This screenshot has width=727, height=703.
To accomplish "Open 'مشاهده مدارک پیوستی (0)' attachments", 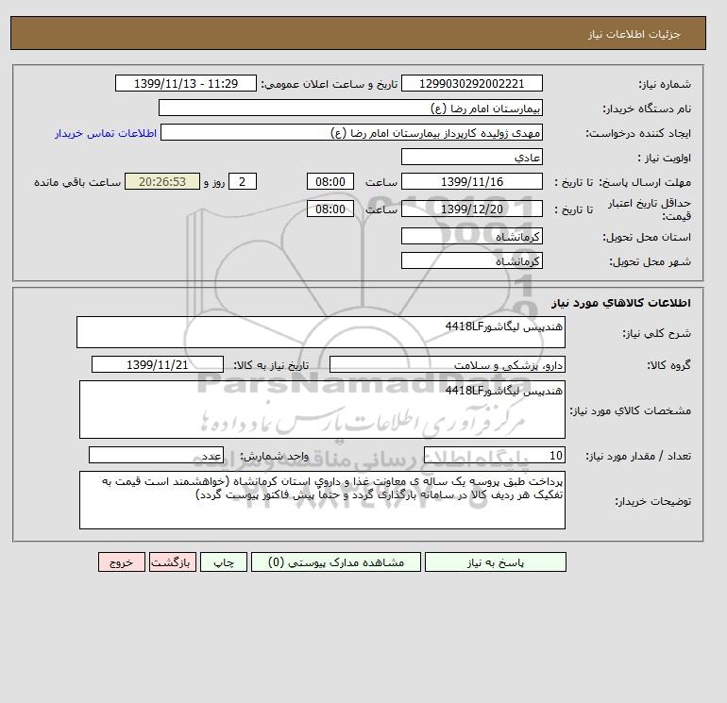I will (336, 561).
